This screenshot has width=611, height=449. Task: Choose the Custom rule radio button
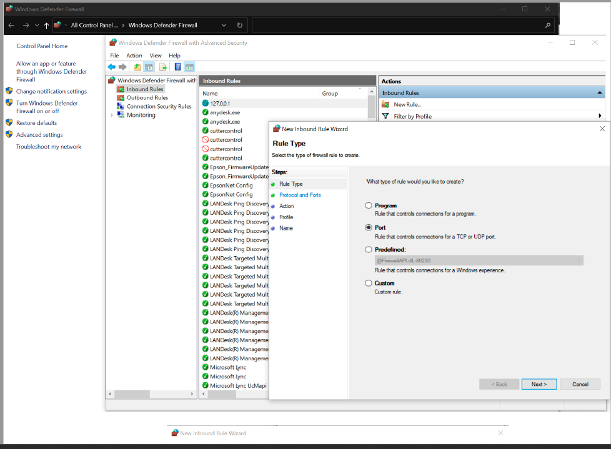(x=369, y=284)
